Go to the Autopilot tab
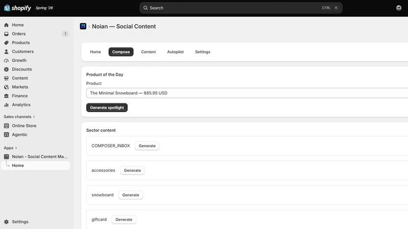The width and height of the screenshot is (408, 229). pyautogui.click(x=175, y=52)
